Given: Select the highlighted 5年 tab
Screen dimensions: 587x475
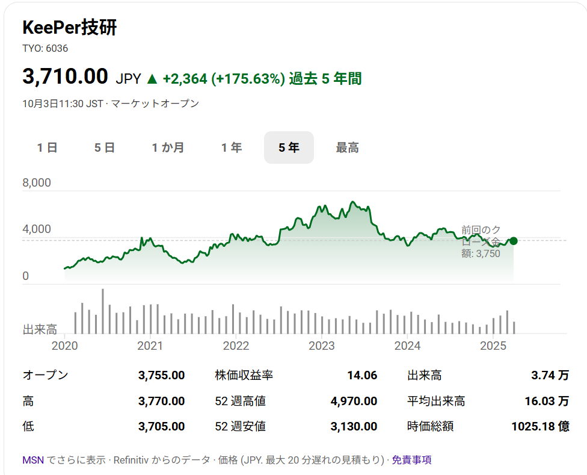Looking at the screenshot, I should tap(289, 147).
